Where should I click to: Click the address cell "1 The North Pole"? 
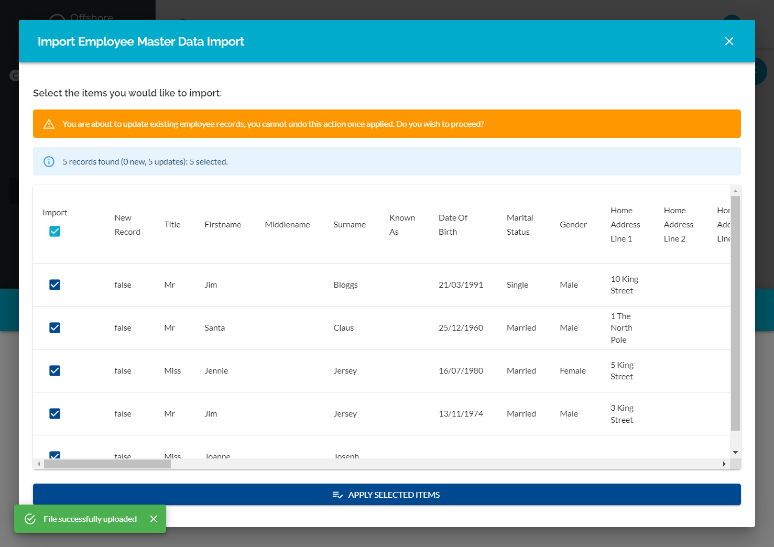(622, 328)
